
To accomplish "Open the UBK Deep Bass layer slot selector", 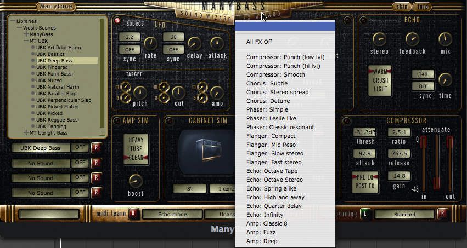I will [x=41, y=148].
